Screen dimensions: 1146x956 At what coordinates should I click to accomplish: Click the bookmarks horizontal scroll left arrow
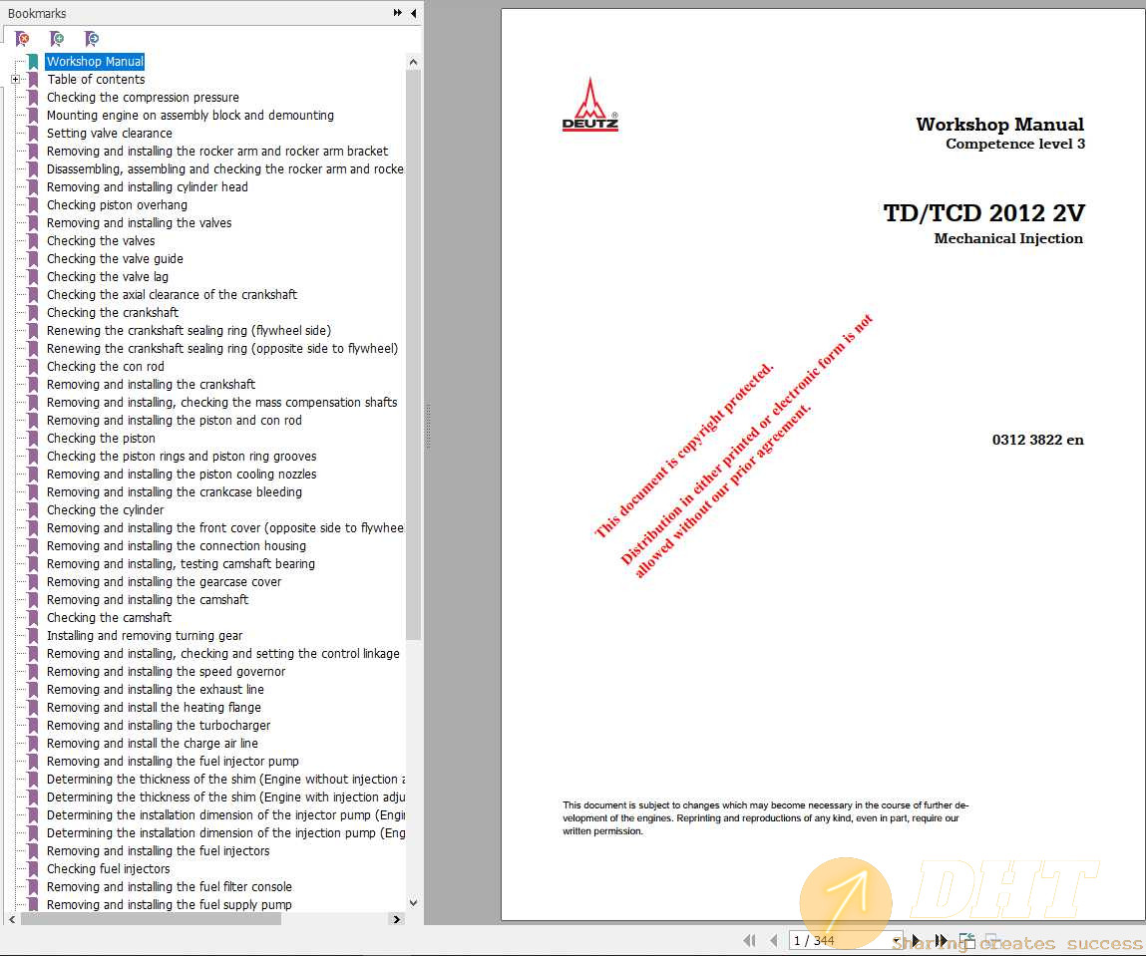click(x=12, y=919)
